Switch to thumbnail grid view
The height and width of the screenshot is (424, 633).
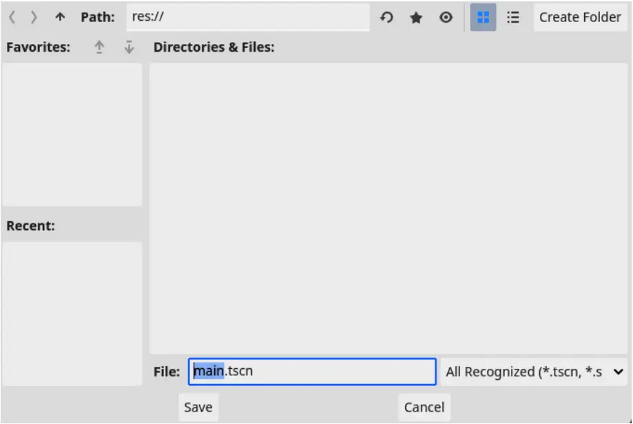click(x=483, y=18)
